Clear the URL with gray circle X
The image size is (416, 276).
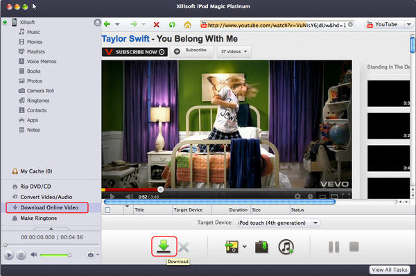click(x=350, y=25)
